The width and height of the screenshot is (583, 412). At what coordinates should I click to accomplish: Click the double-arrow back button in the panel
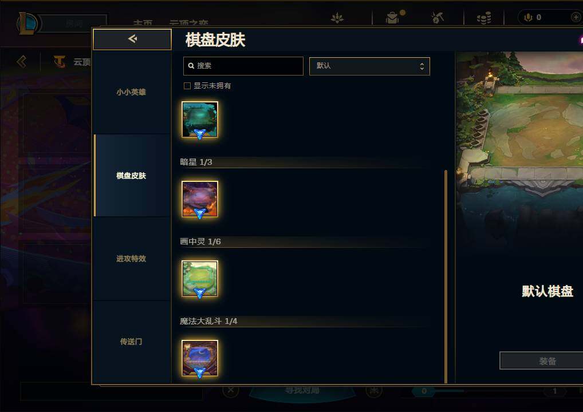point(132,39)
